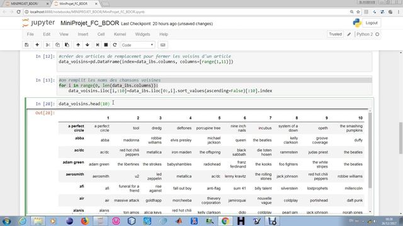Open the View menu
The height and width of the screenshot is (226, 403).
pyautogui.click(x=64, y=34)
